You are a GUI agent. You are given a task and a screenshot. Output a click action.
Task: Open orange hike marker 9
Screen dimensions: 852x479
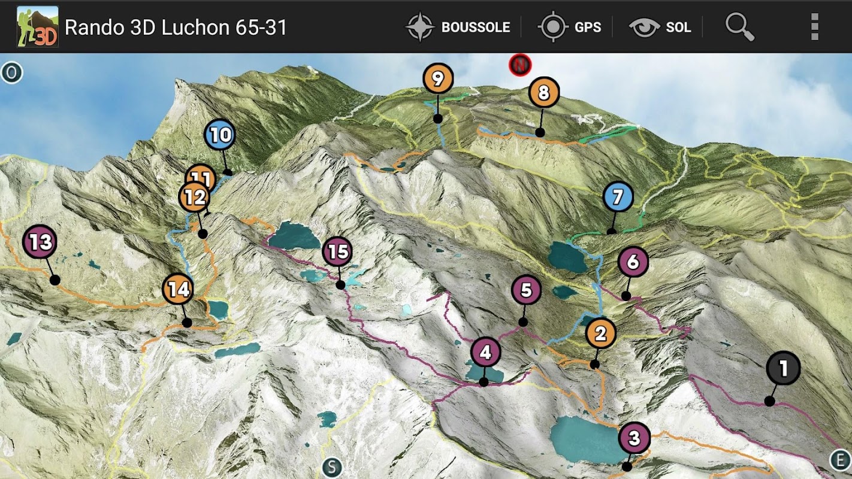(x=438, y=78)
